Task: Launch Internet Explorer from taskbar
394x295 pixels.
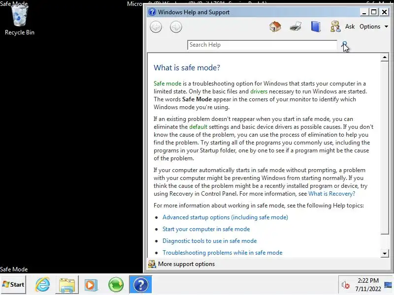Action: pos(42,285)
